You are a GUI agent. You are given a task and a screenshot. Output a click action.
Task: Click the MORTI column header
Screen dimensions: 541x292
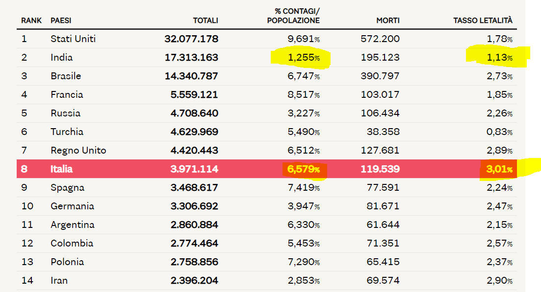(387, 21)
